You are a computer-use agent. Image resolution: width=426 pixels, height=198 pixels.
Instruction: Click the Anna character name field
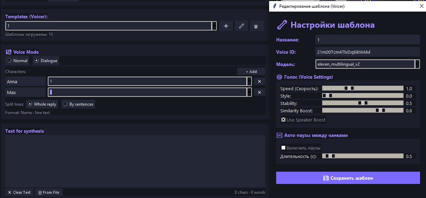point(25,81)
